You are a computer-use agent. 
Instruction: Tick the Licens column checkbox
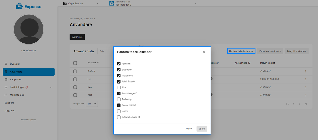click(119, 111)
